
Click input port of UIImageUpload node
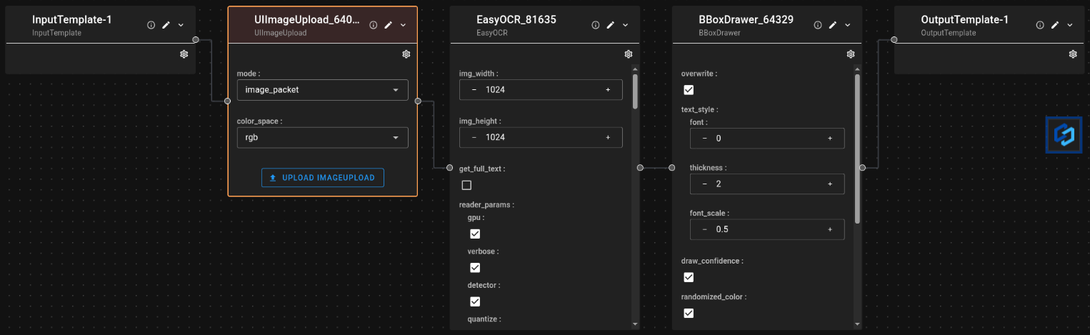point(227,101)
